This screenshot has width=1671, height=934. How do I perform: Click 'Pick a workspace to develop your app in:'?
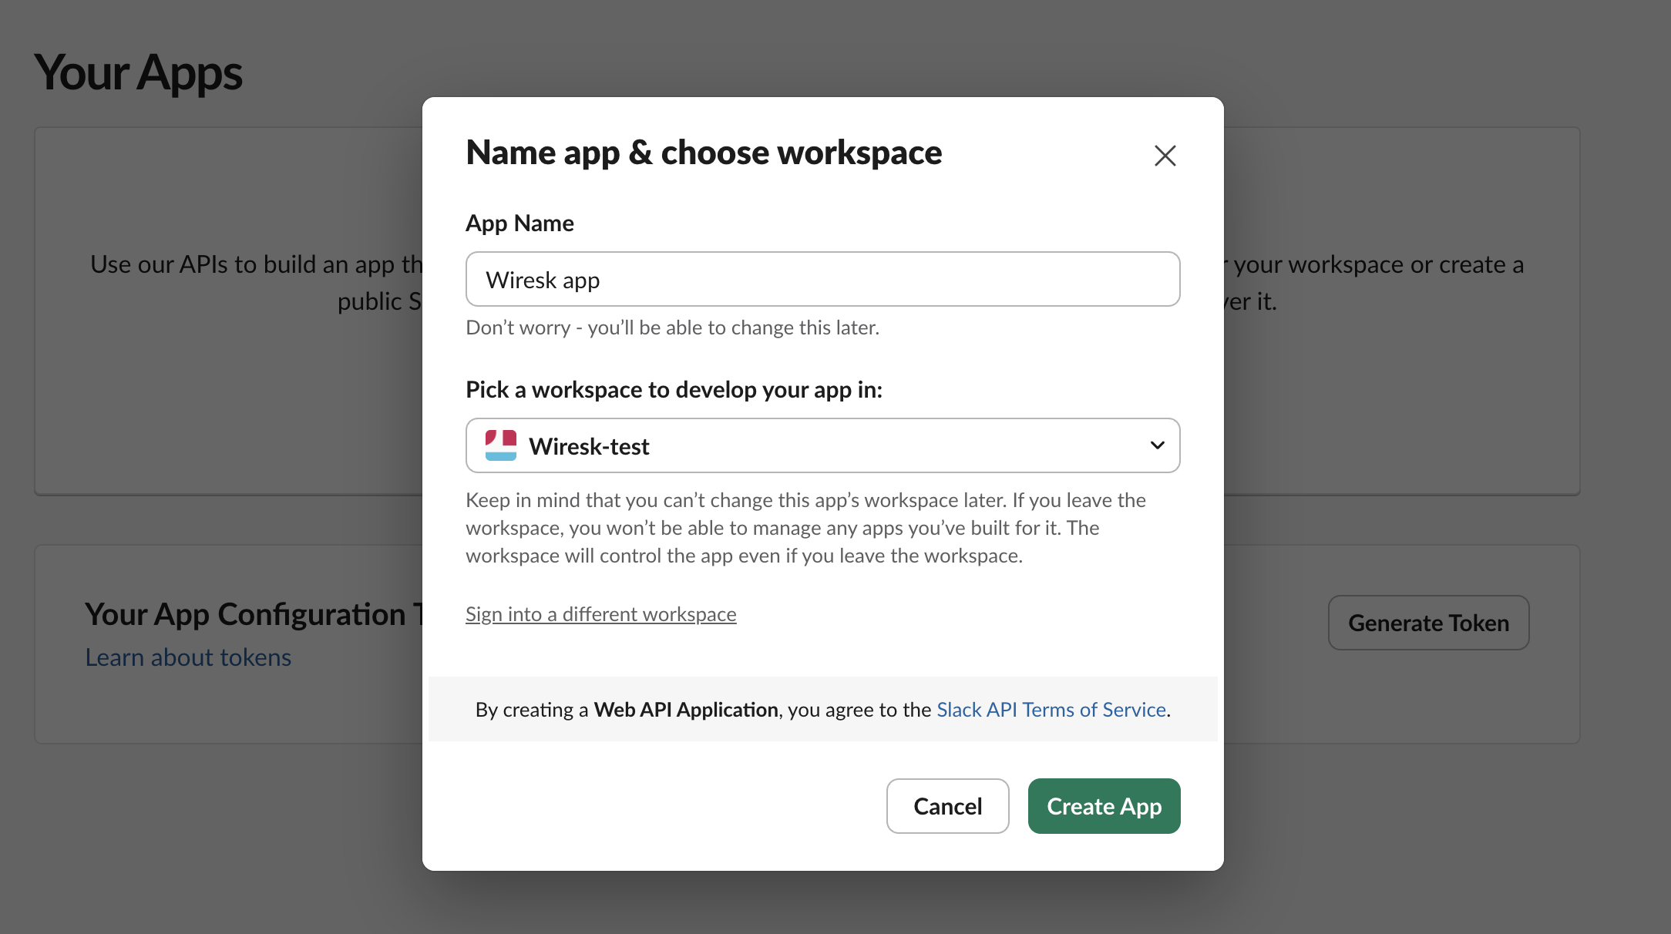point(674,390)
